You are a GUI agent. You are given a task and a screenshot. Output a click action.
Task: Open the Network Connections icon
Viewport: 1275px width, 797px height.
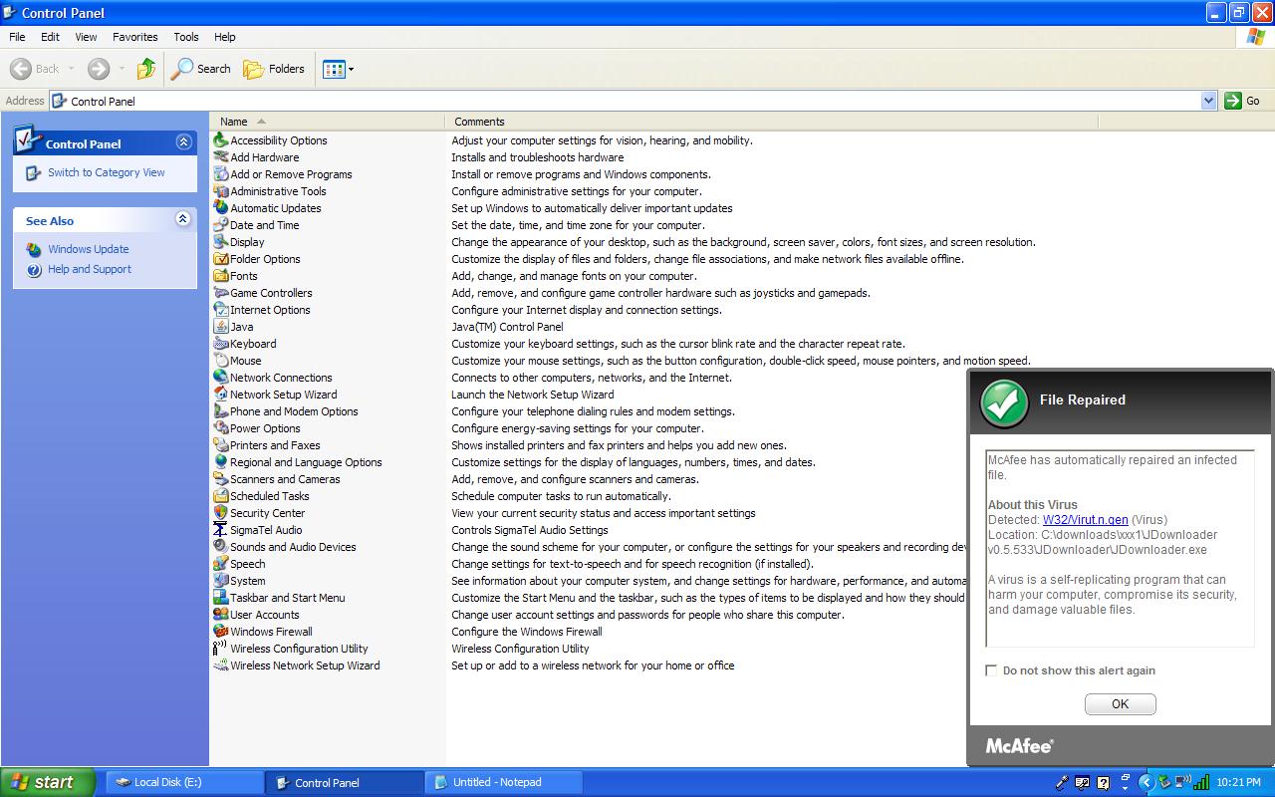(x=221, y=378)
